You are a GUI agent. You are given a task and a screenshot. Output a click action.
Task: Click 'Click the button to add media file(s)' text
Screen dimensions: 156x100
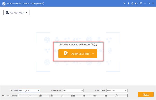78,45
